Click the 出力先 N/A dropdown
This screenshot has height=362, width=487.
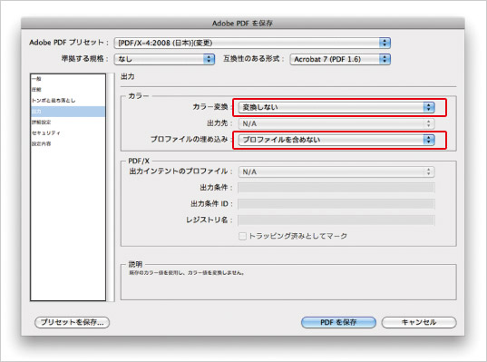point(336,123)
